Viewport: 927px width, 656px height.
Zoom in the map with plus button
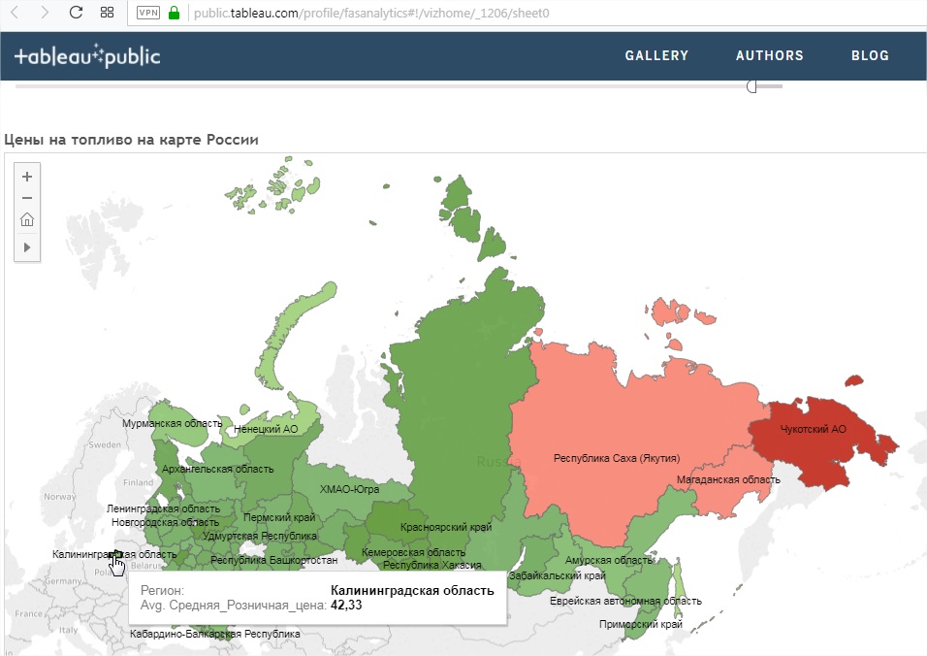[27, 177]
